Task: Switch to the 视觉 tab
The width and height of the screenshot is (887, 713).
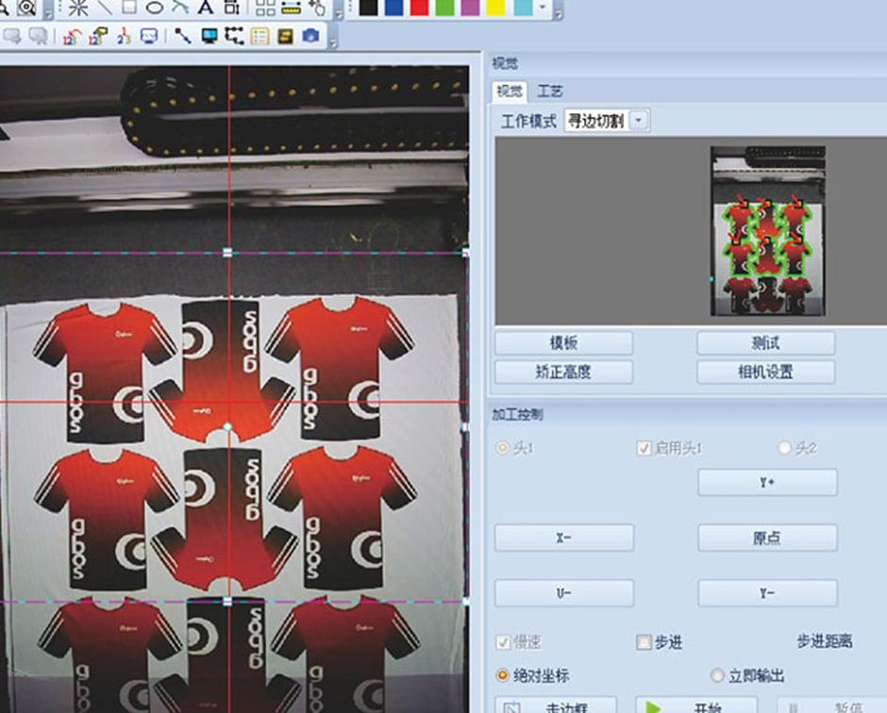Action: point(510,91)
